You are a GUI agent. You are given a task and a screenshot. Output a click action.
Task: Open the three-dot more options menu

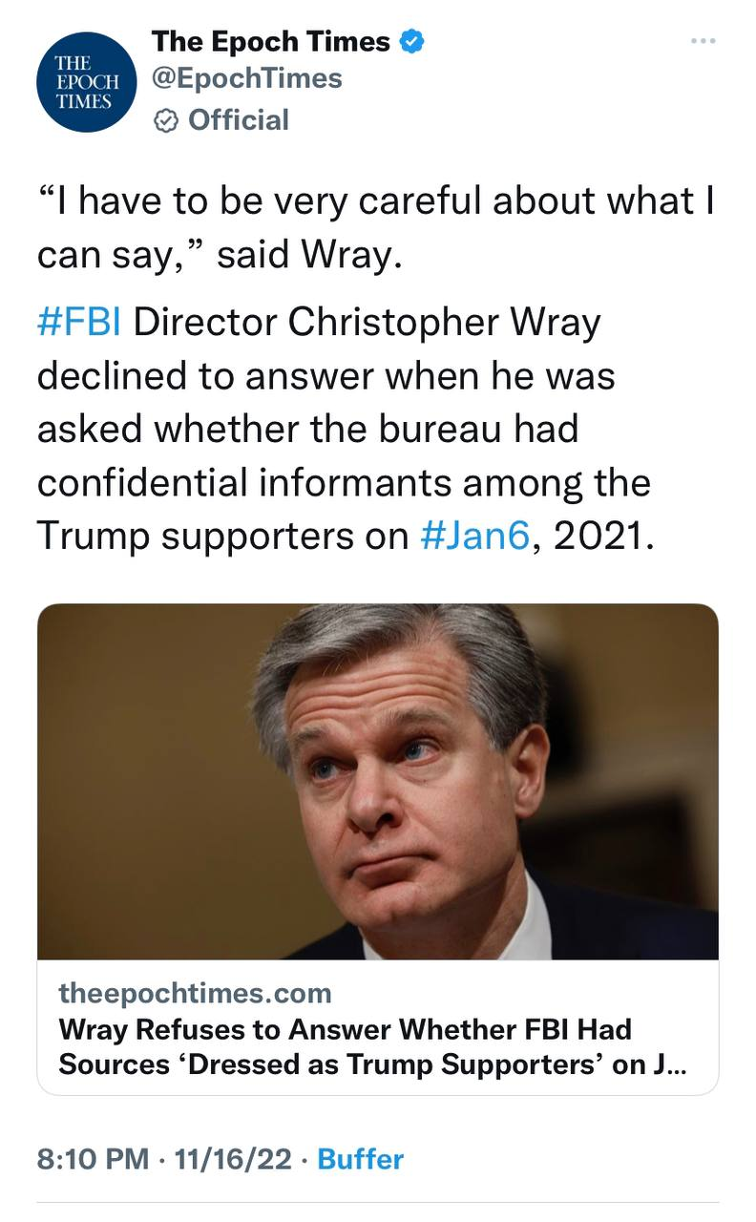(x=703, y=41)
